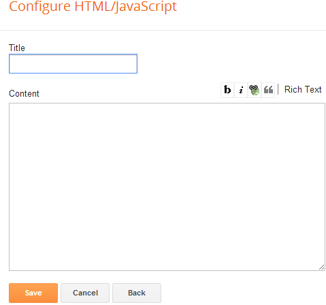Screen dimensions: 326x305
Task: Add a blockquote using the quote marks icon
Action: (x=268, y=90)
